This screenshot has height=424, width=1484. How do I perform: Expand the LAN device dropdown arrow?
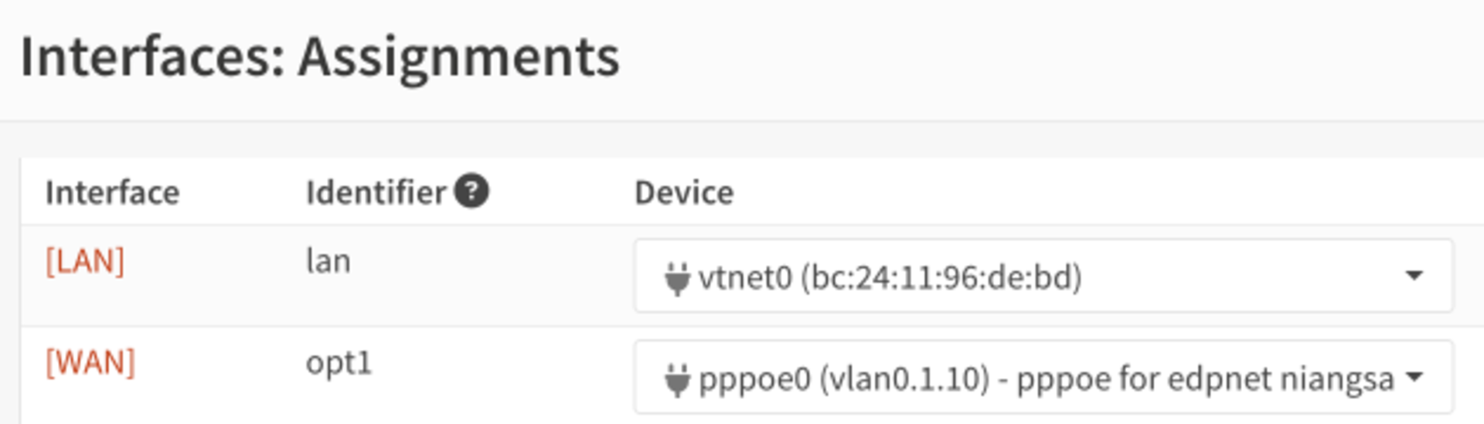coord(1414,276)
